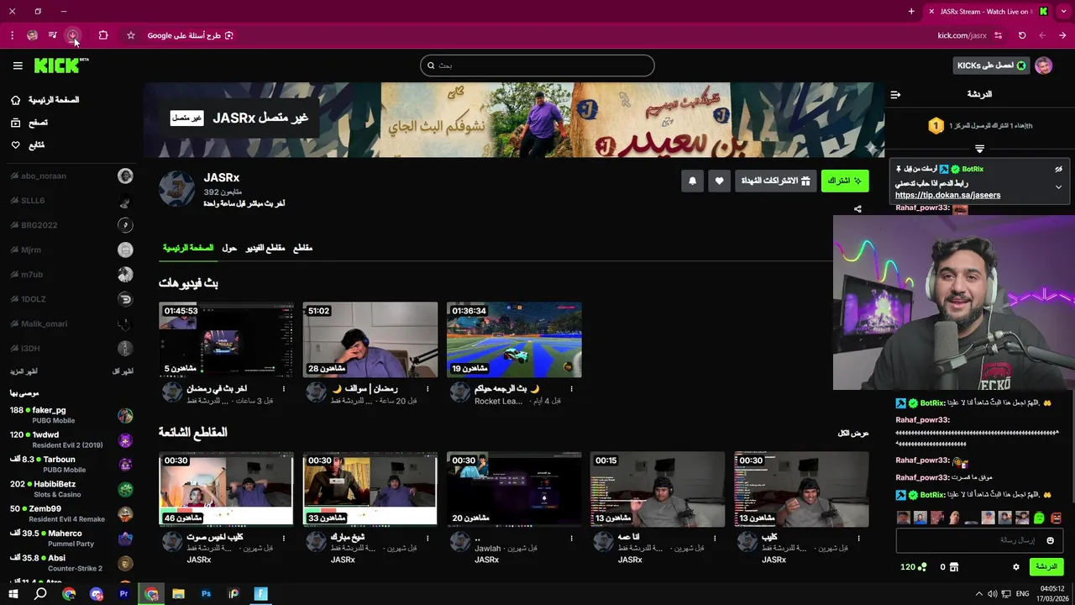Open the Rocket League 01:36:34 video thumbnail
This screenshot has height=605, width=1075.
[514, 340]
